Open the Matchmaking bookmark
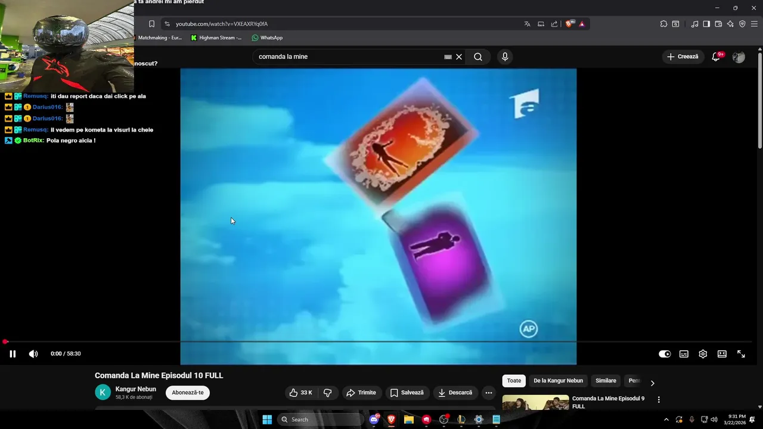This screenshot has height=429, width=763. tap(159, 38)
